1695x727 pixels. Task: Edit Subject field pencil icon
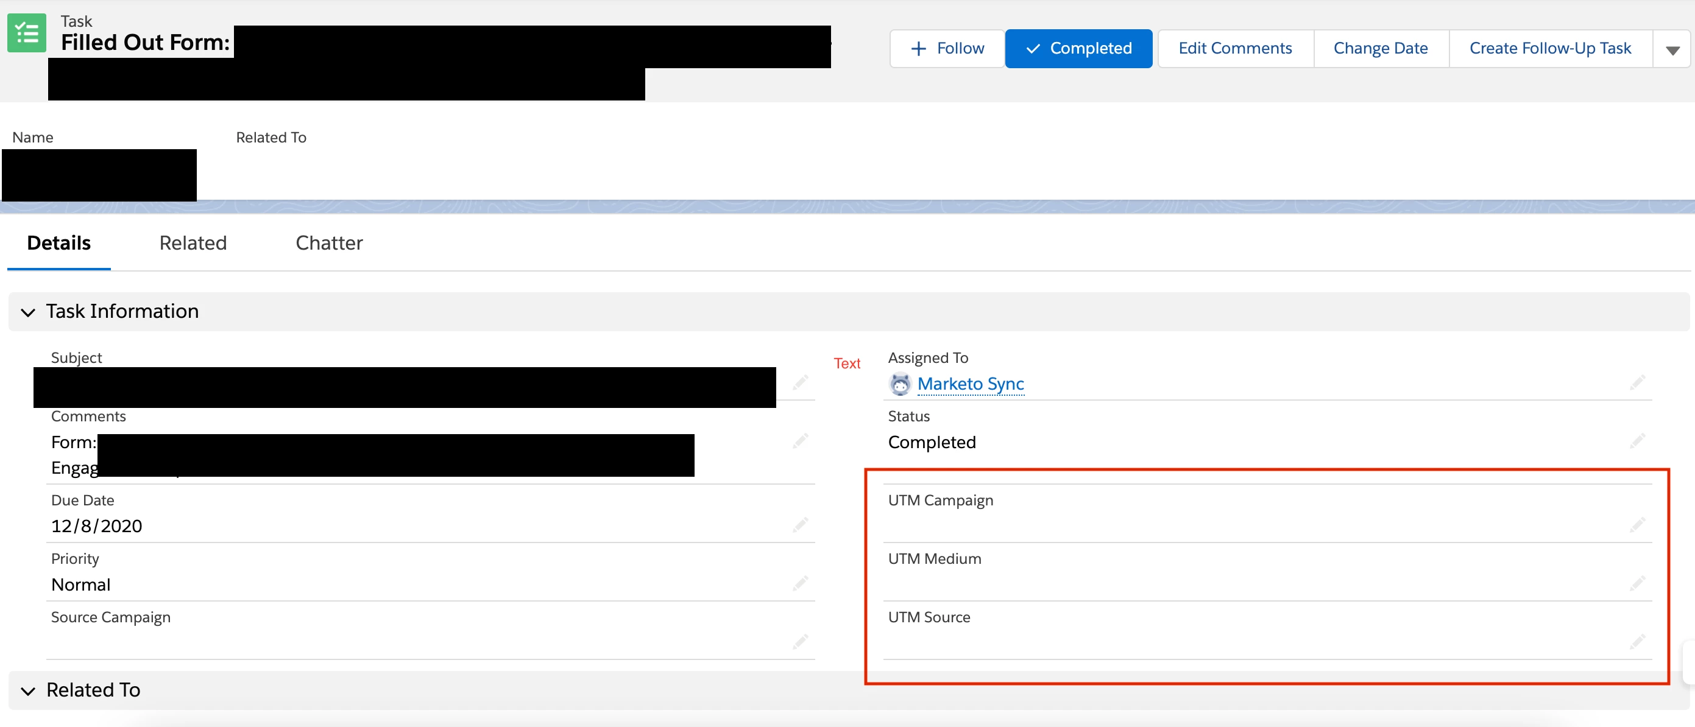tap(799, 382)
